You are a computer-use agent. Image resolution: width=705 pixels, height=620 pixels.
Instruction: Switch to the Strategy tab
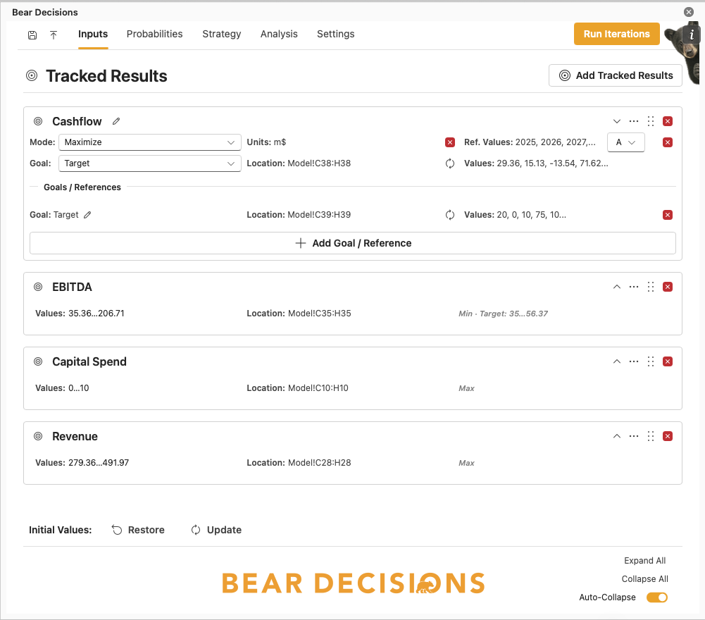pos(222,35)
